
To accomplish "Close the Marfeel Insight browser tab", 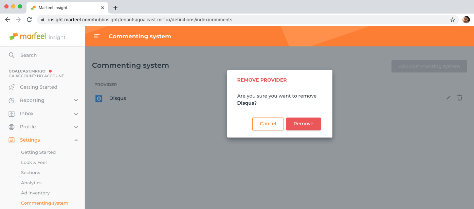I will tap(103, 7).
